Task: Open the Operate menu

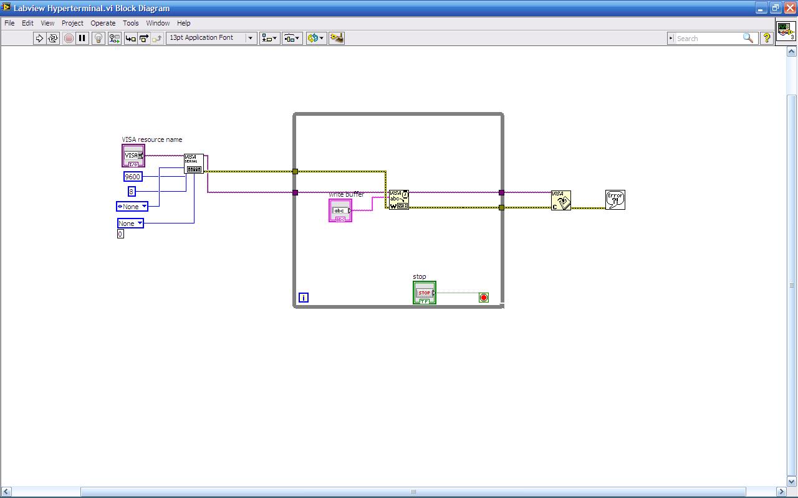Action: 103,23
